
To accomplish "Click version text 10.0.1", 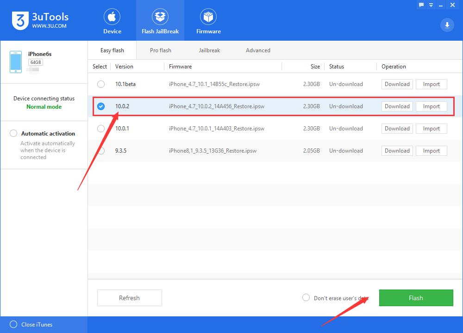I will [x=122, y=128].
